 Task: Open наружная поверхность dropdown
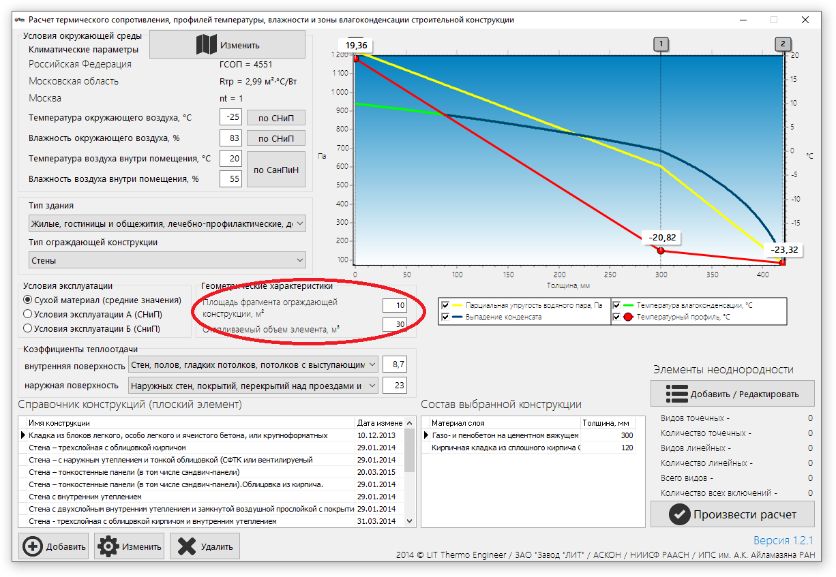tap(253, 386)
